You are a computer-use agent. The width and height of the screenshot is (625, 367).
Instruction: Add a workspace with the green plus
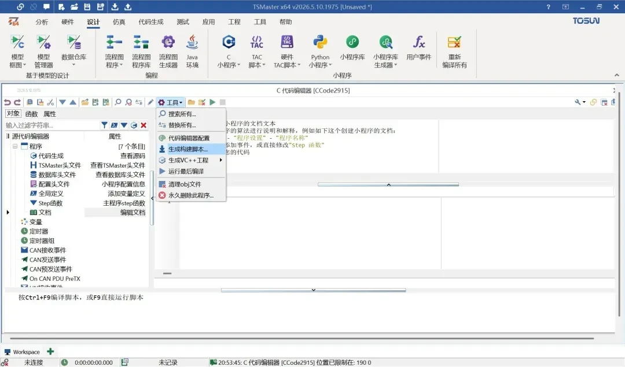[50, 351]
